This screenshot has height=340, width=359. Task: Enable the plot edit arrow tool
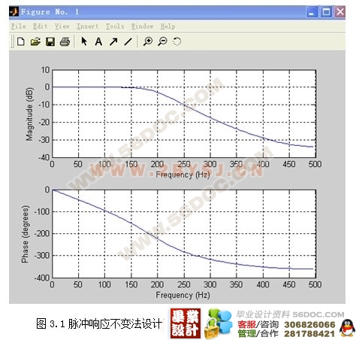pyautogui.click(x=84, y=41)
